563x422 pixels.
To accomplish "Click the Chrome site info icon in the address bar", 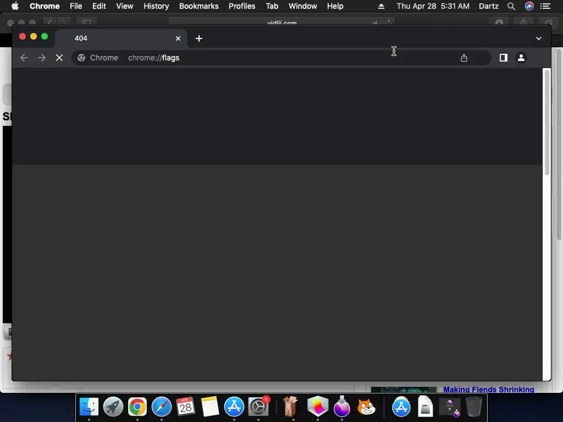I will [x=81, y=58].
